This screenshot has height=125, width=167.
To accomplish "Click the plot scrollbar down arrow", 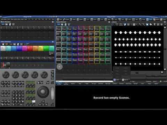I will pos(165,69).
